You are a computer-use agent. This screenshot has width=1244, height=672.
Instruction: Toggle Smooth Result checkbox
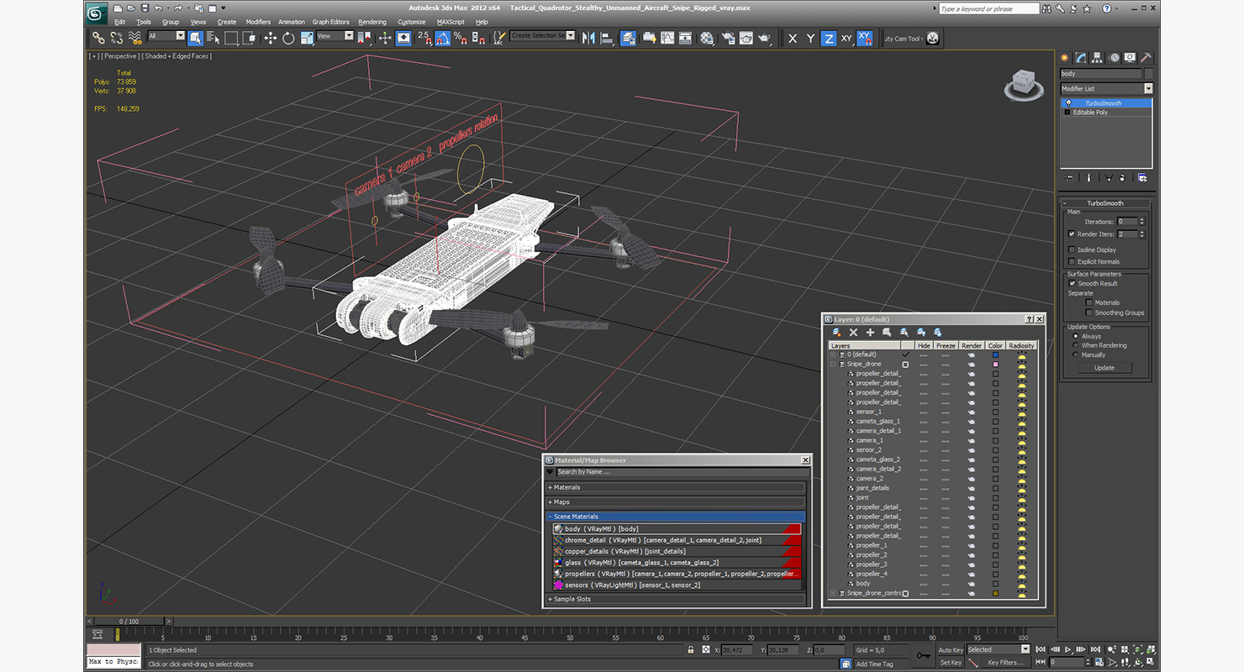(1072, 283)
